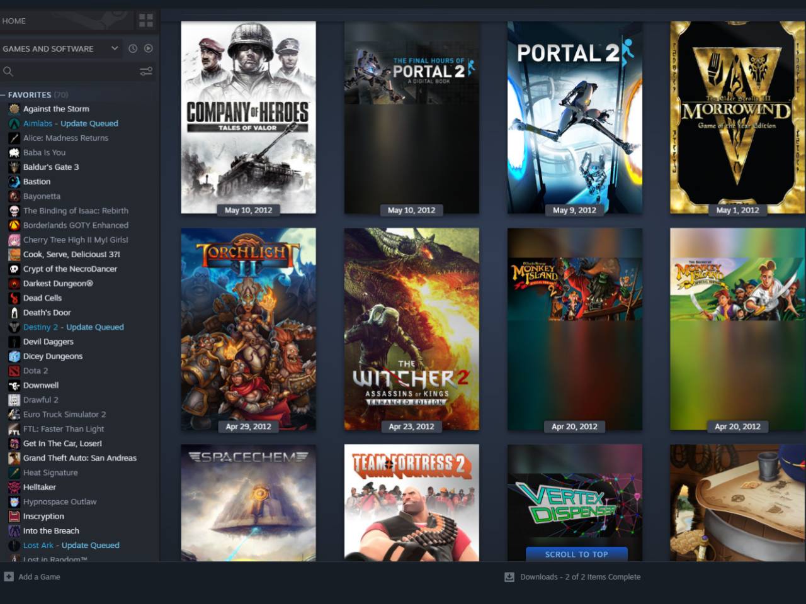Click the Downloads status icon
Image resolution: width=806 pixels, height=604 pixels.
[509, 577]
